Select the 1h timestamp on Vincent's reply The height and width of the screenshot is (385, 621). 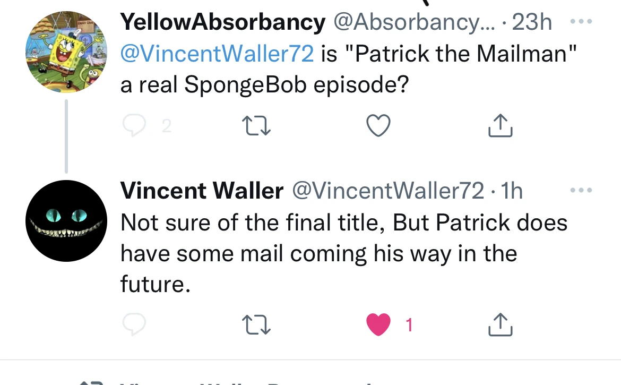512,190
